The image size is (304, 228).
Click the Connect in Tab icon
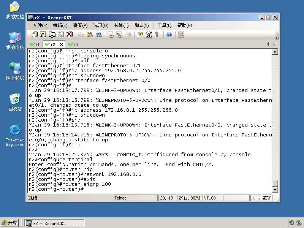point(52,35)
